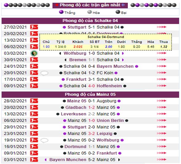Click the Bundesliga icon on 24/01/2021 row
The width and height of the screenshot is (181, 164).
(x=34, y=66)
